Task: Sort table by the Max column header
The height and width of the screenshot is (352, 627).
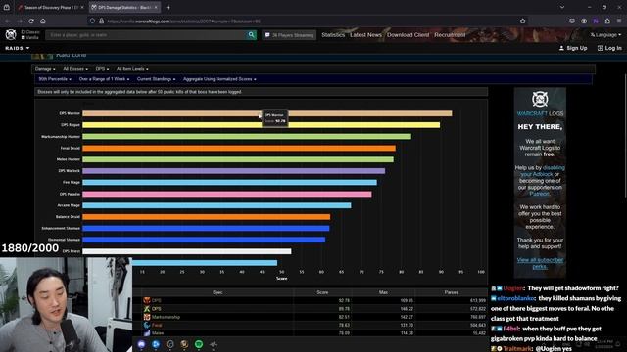Action: [383, 292]
